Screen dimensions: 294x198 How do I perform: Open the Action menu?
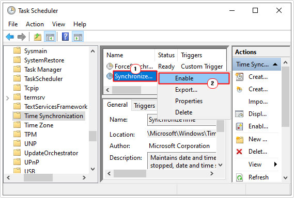click(35, 24)
